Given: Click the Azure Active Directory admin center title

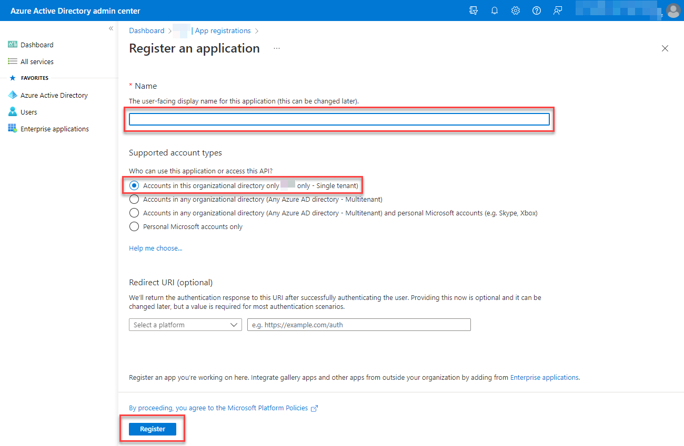Looking at the screenshot, I should click(x=75, y=11).
